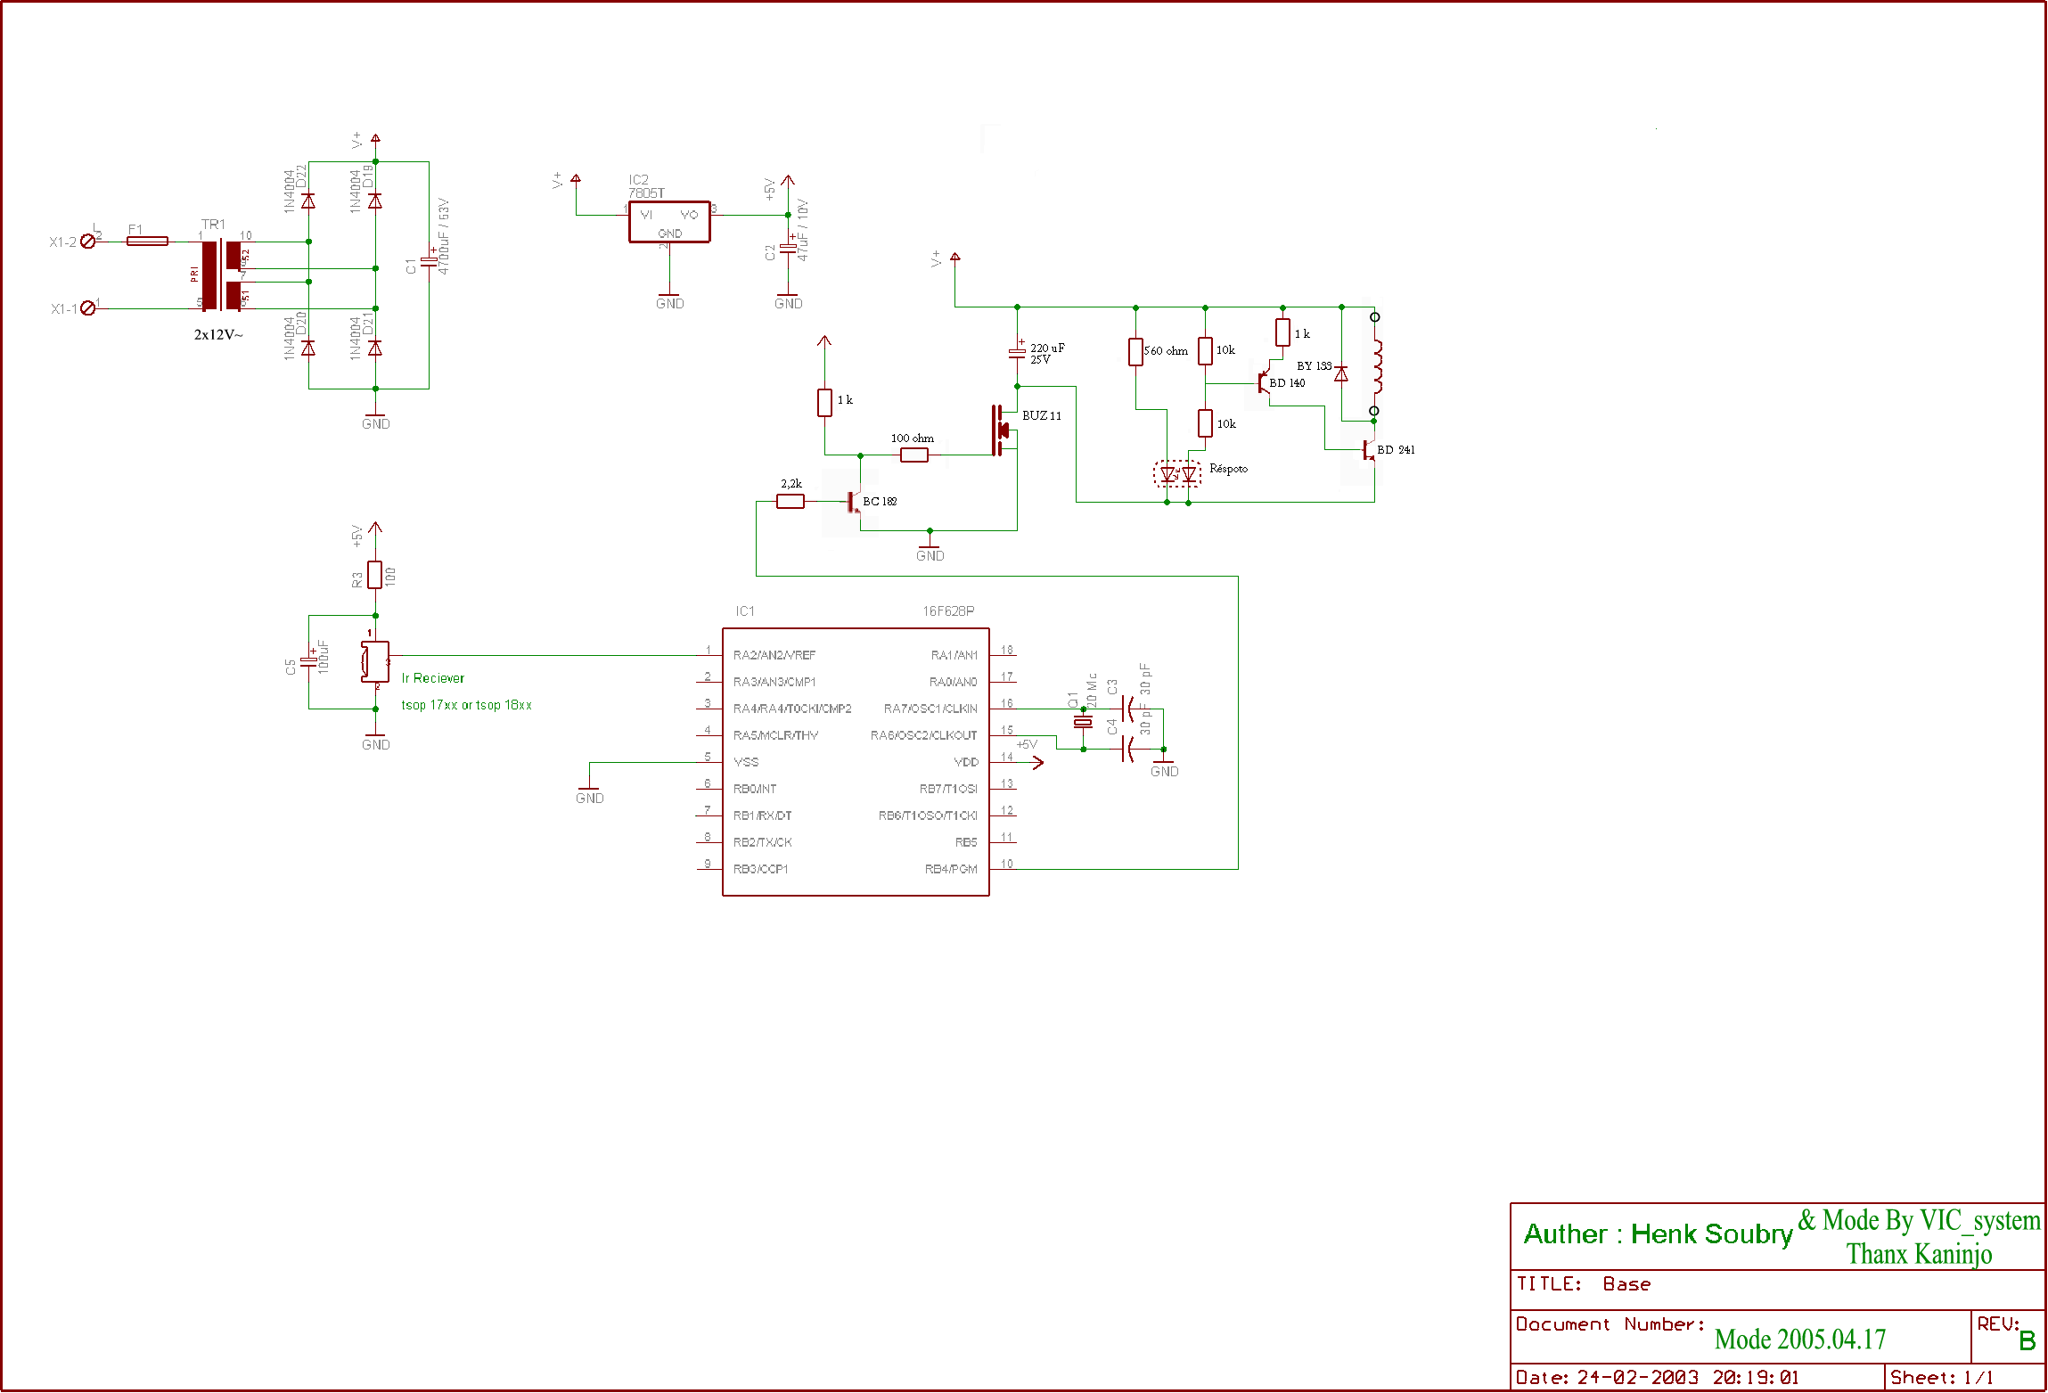2048x1393 pixels.
Task: Click the 7805T voltage regulator symbol
Action: pyautogui.click(x=669, y=221)
